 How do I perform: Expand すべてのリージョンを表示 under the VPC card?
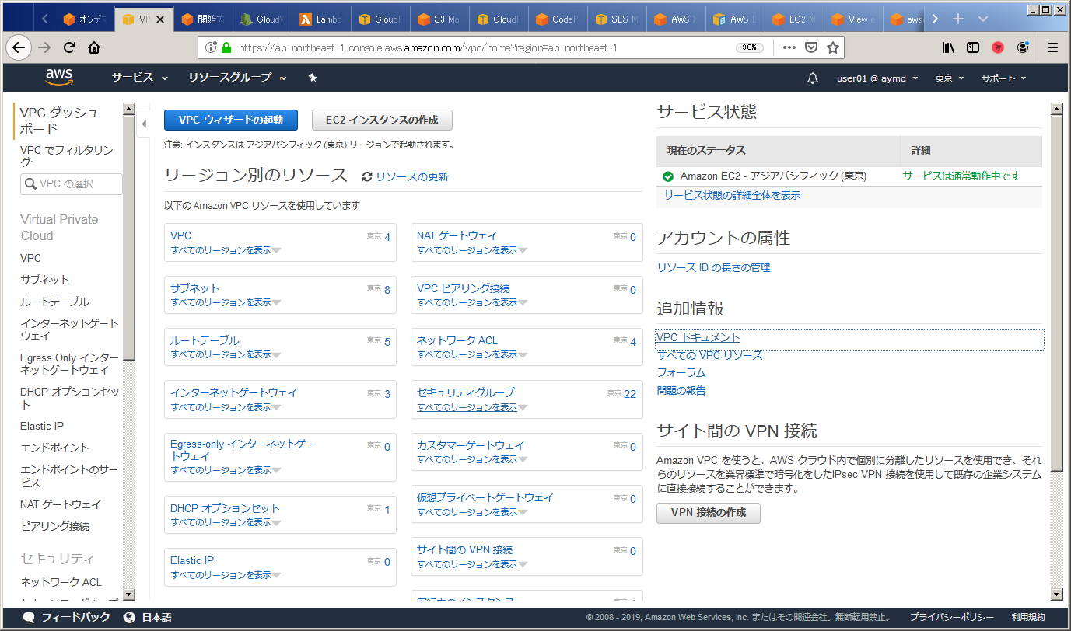click(225, 250)
